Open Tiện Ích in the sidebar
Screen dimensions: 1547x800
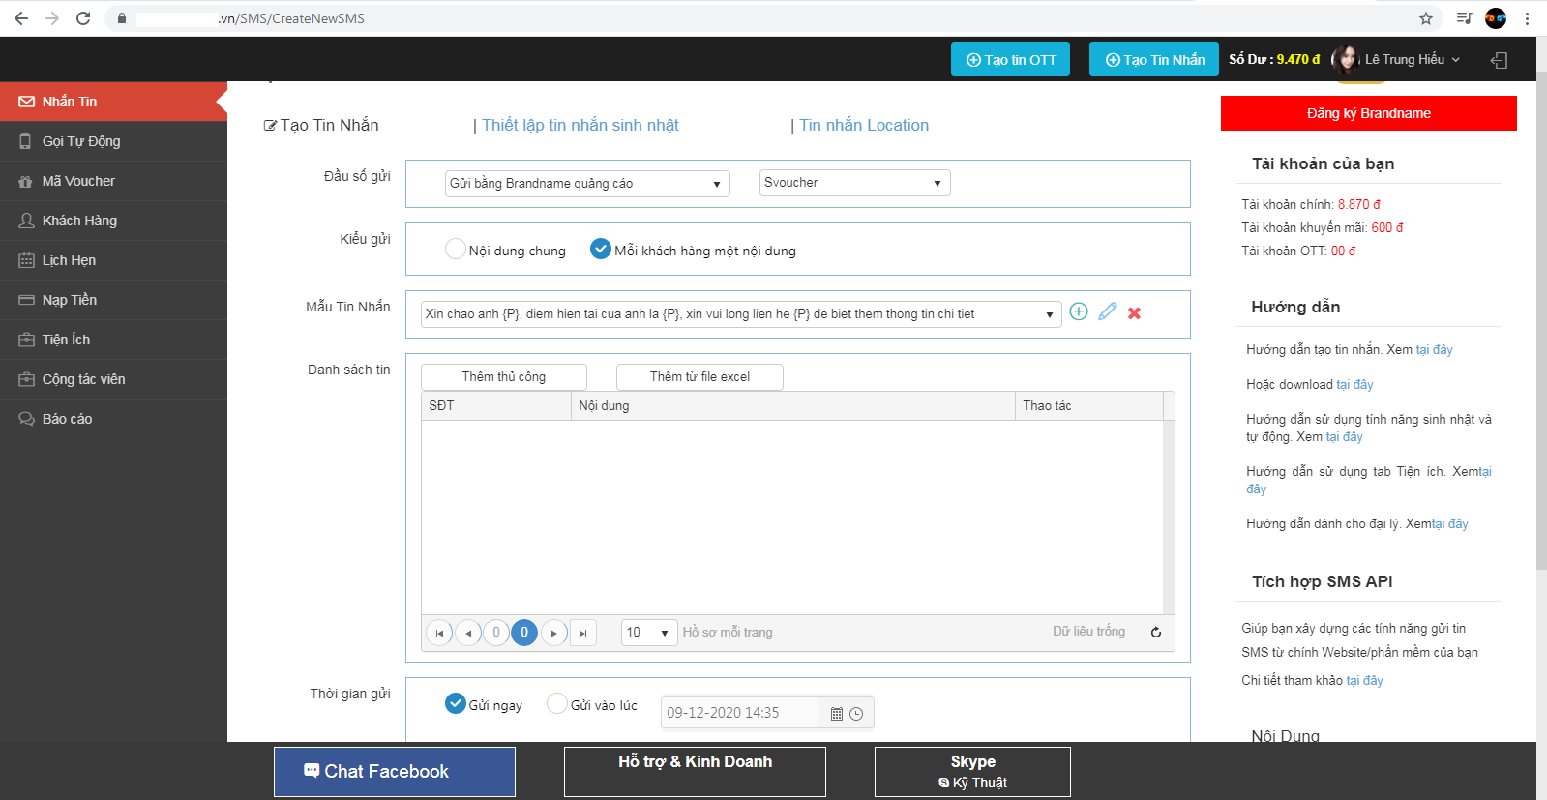[x=113, y=340]
